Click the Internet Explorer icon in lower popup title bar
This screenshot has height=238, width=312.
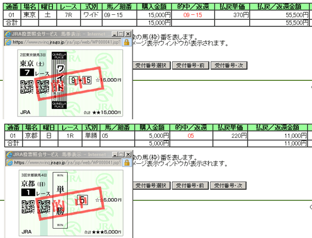(9, 154)
